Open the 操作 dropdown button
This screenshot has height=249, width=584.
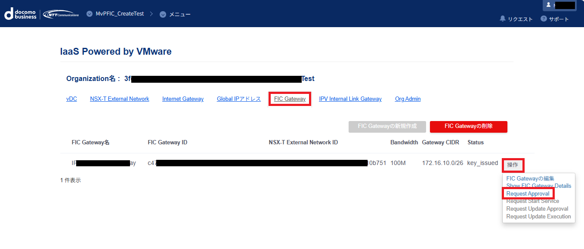click(x=513, y=165)
